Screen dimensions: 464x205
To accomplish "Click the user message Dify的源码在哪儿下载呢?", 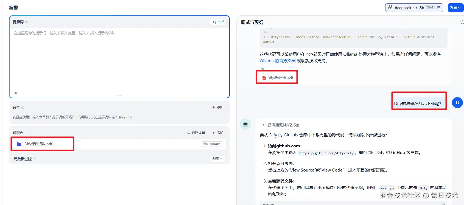I will tap(418, 103).
